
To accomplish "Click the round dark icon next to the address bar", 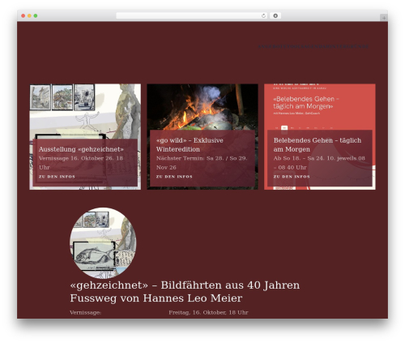I will pyautogui.click(x=275, y=15).
